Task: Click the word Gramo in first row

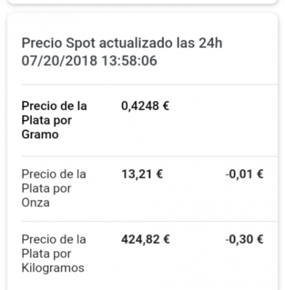Action: click(40, 134)
